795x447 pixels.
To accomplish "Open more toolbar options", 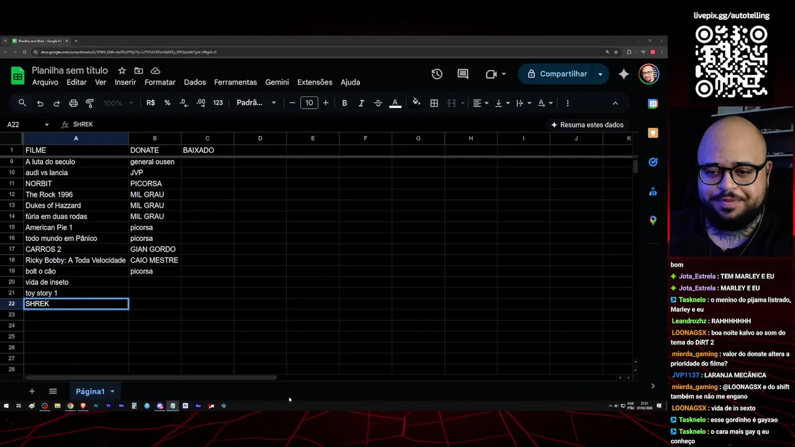I will tap(567, 103).
